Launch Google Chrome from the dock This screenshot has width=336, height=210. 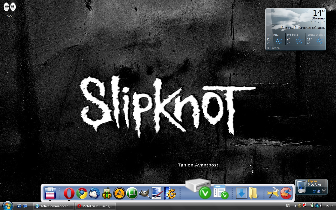(82, 194)
